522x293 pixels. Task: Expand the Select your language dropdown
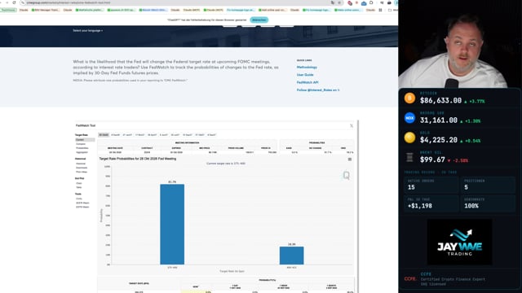[x=88, y=31]
